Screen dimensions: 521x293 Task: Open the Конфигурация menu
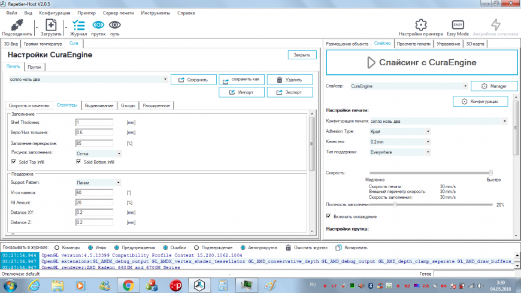[54, 13]
